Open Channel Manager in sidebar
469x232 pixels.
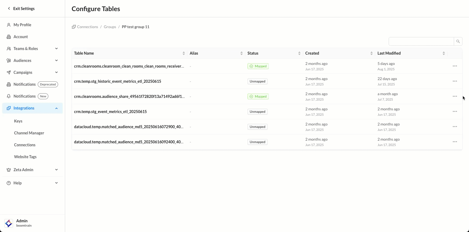tap(29, 133)
